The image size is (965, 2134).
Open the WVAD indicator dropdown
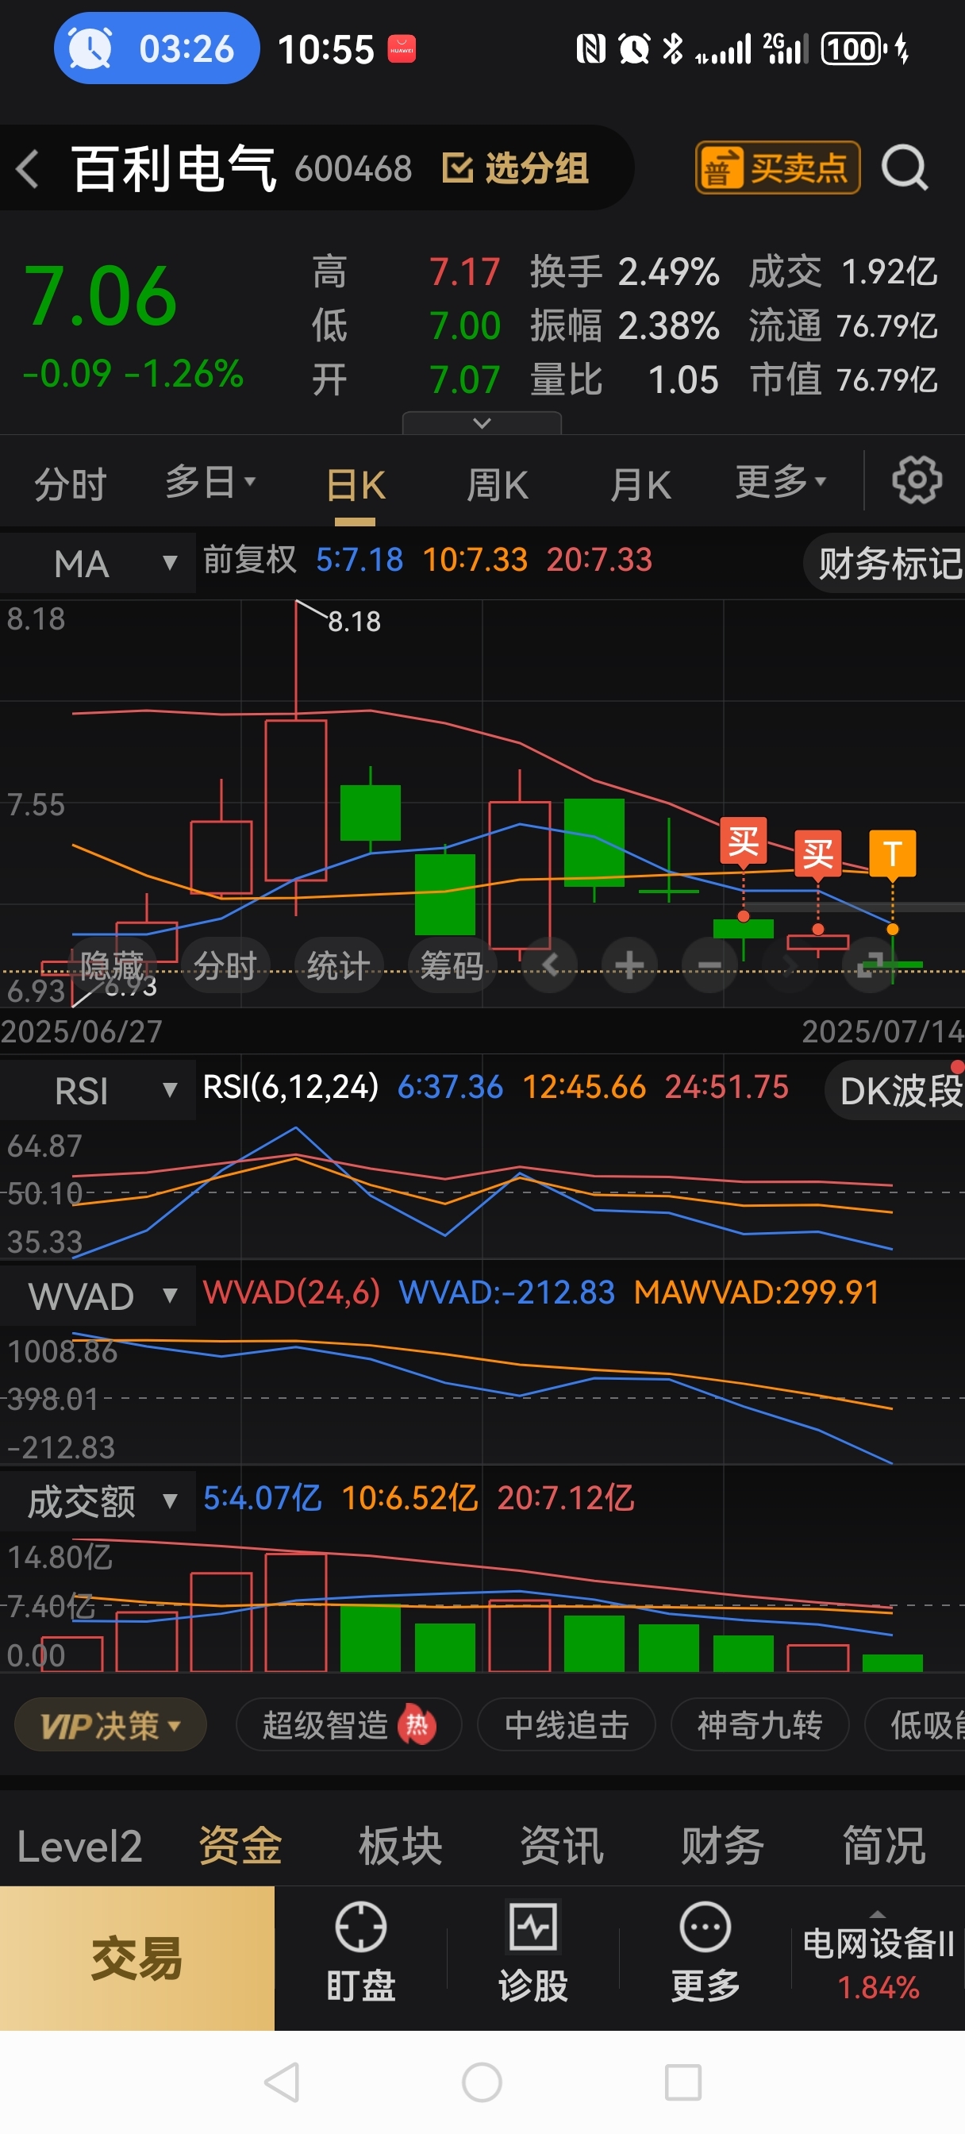(98, 1296)
